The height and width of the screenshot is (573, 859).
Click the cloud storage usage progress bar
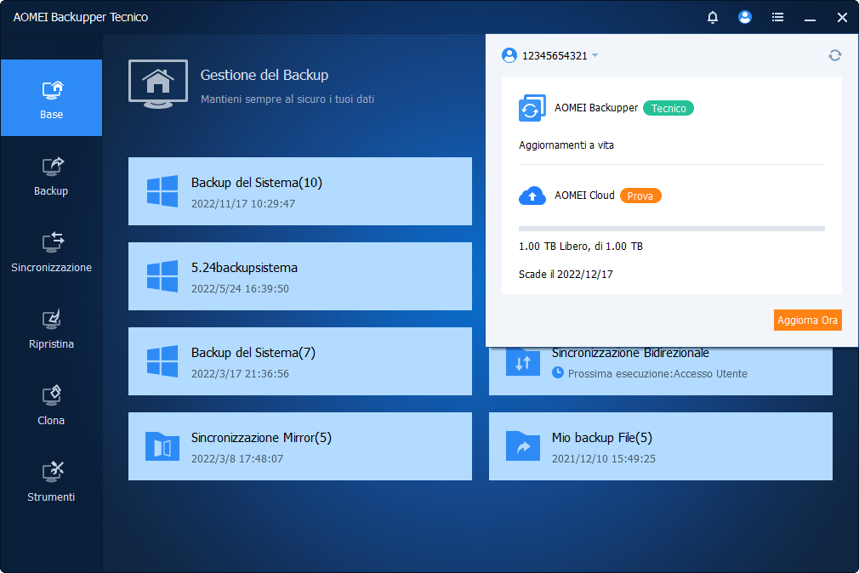coord(672,229)
